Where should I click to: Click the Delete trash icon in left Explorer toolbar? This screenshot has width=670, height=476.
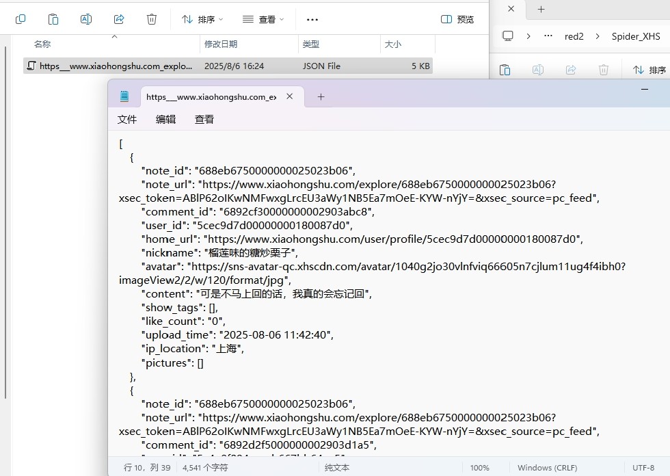pyautogui.click(x=152, y=19)
